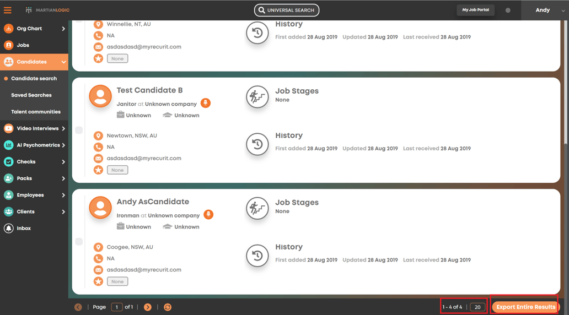
Task: Open the Andy user dropdown
Action: point(545,10)
